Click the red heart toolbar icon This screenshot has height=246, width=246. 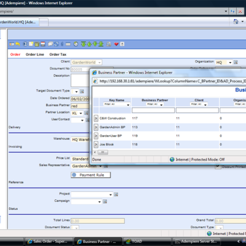tap(116, 44)
